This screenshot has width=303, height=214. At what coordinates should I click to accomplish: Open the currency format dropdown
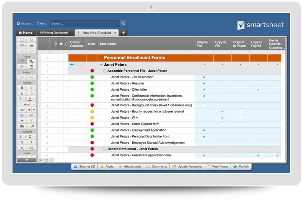pyautogui.click(x=25, y=137)
